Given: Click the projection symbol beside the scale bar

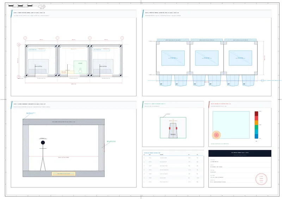Looking at the screenshot, I should click(42, 6).
